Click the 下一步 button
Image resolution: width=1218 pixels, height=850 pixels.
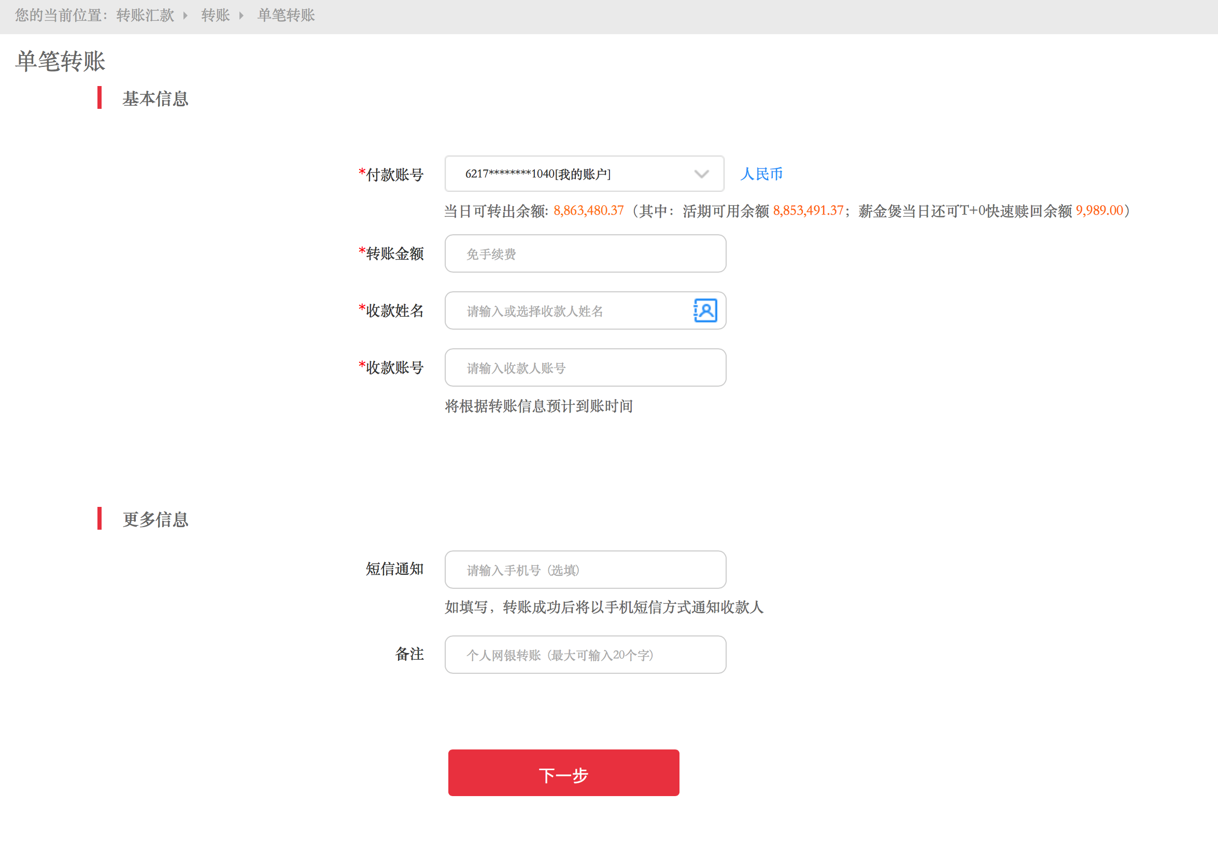click(563, 773)
